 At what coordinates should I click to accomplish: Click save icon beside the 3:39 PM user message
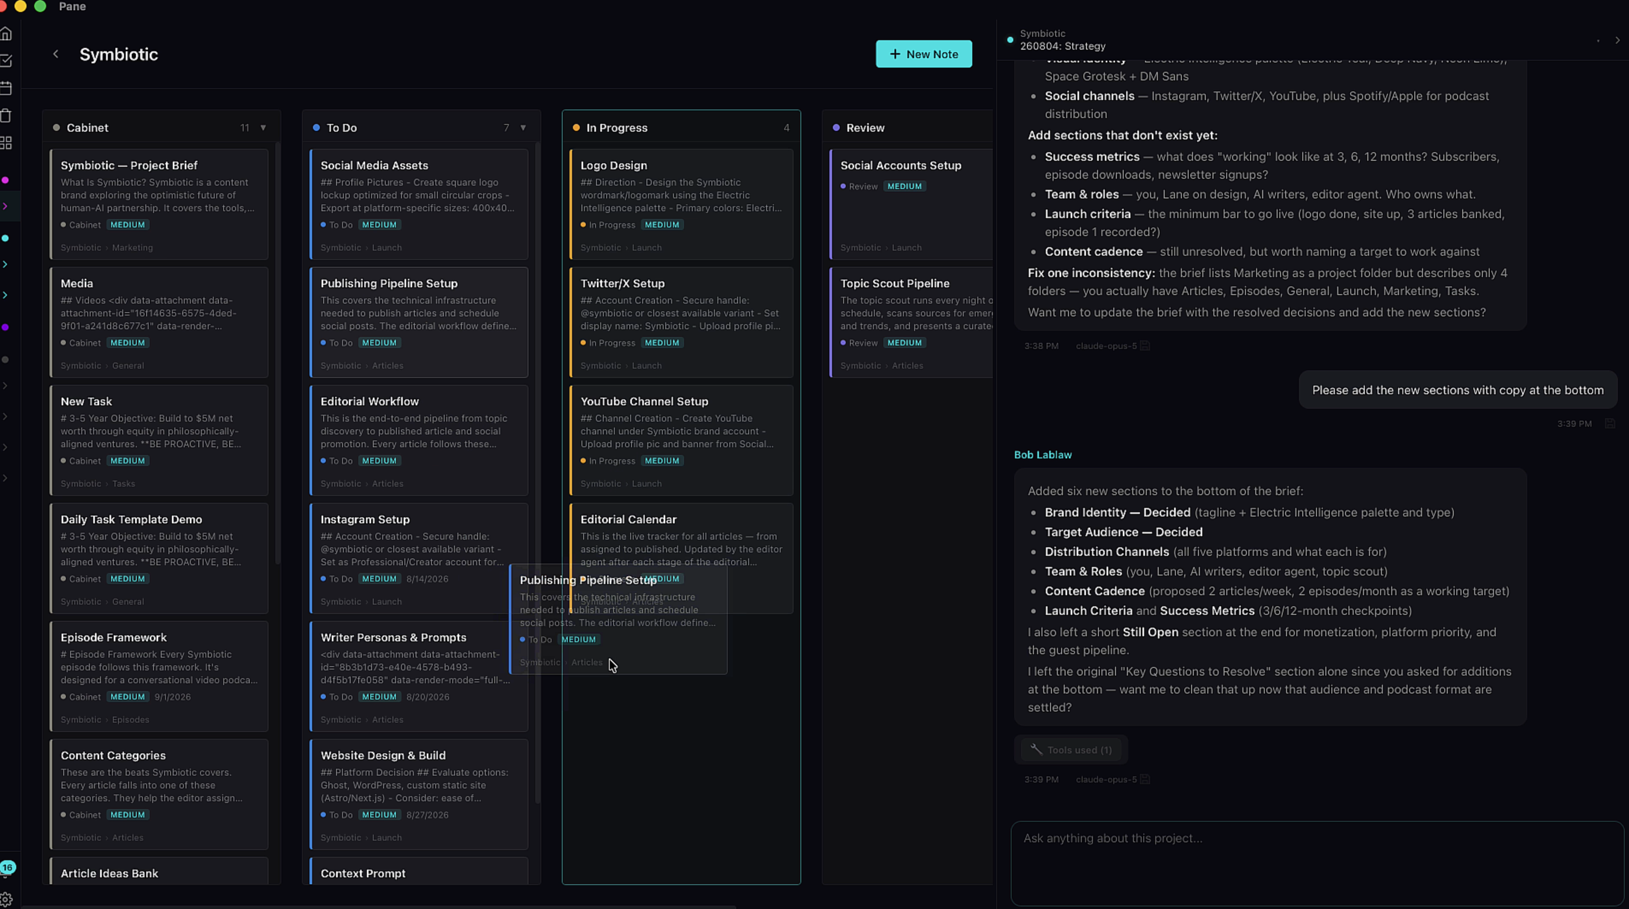click(1610, 423)
